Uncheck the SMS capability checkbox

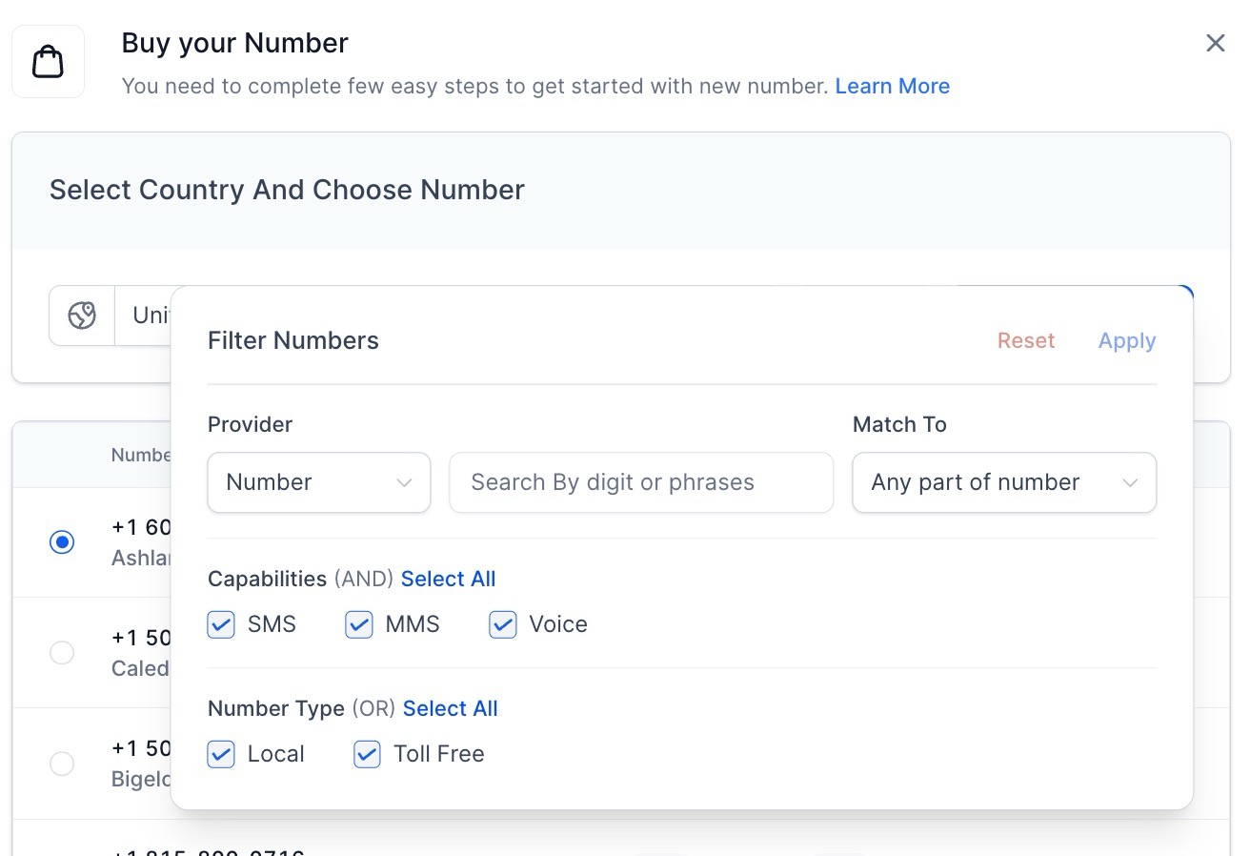[x=221, y=625]
